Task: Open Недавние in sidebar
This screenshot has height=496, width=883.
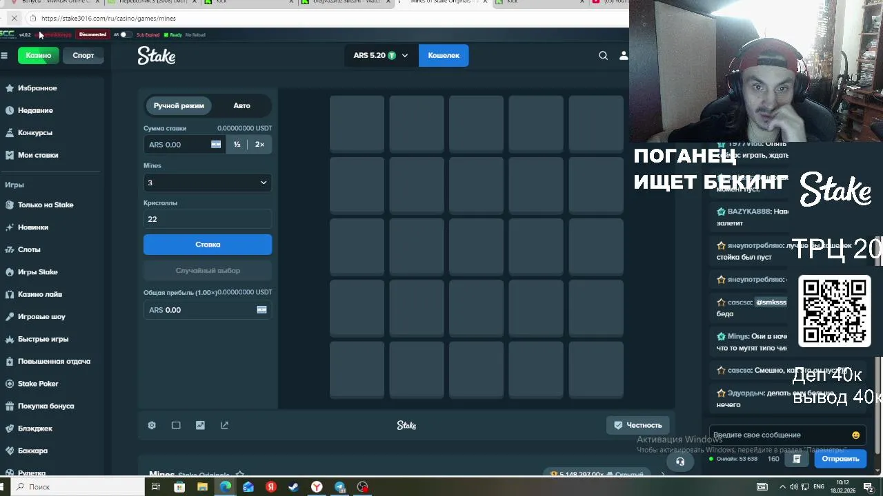Action: click(x=35, y=110)
